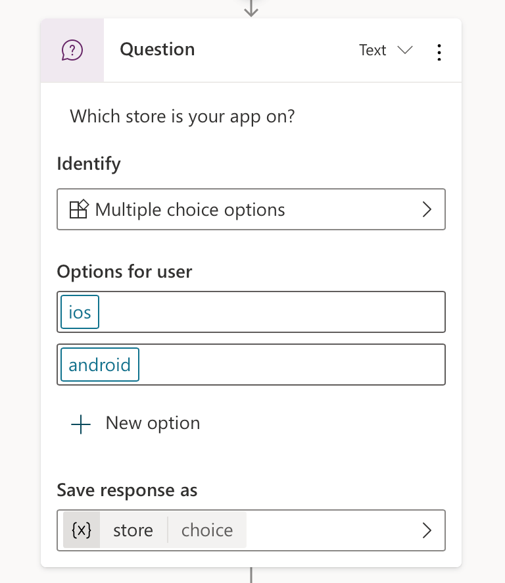The image size is (505, 583).
Task: Click the ios option input field
Action: coord(270,312)
